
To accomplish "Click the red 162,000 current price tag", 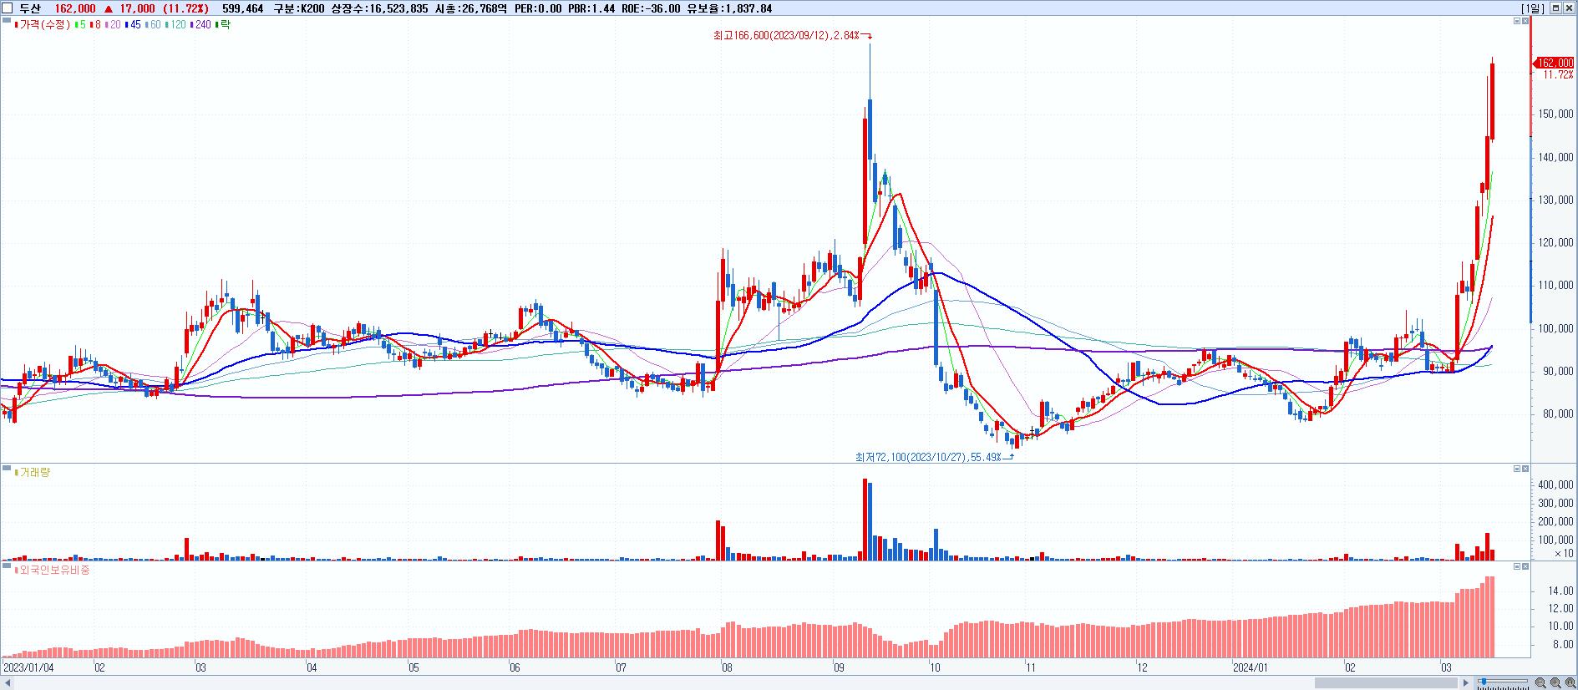I will 1554,63.
